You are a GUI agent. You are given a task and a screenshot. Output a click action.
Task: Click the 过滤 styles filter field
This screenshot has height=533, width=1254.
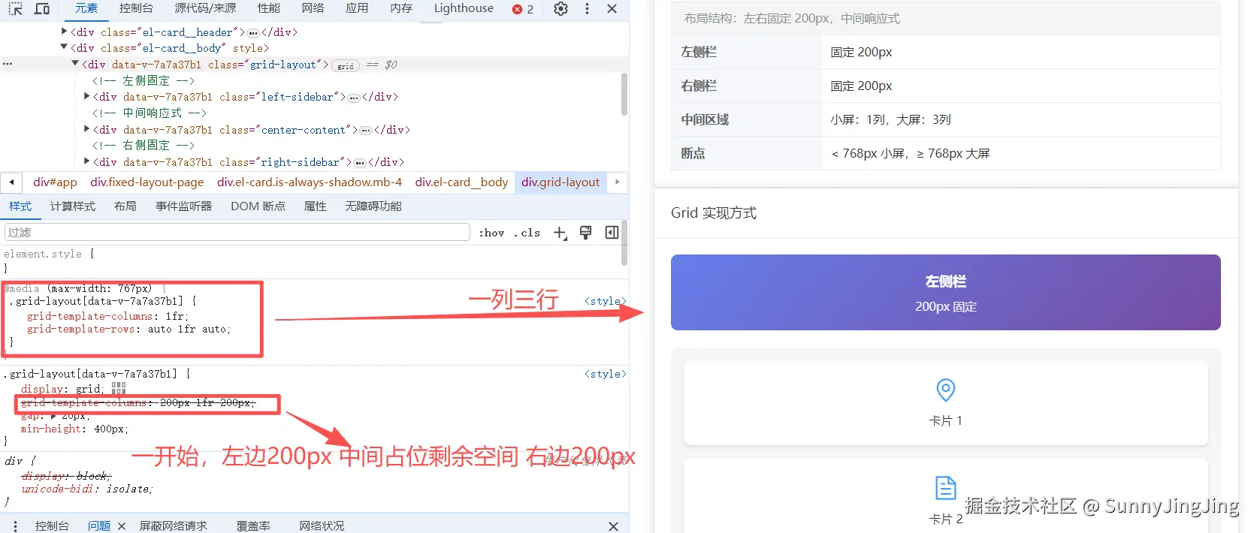[x=237, y=233]
